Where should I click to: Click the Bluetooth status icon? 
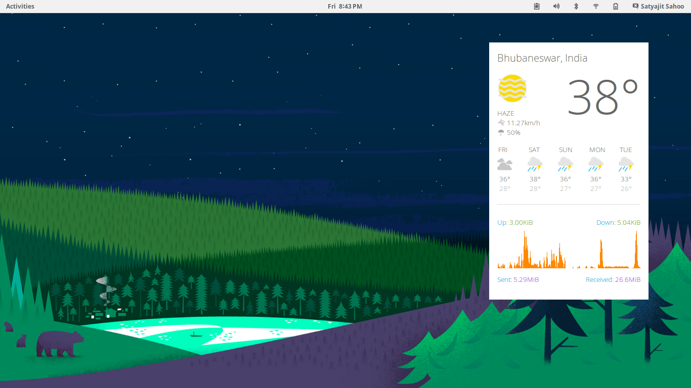pos(576,7)
